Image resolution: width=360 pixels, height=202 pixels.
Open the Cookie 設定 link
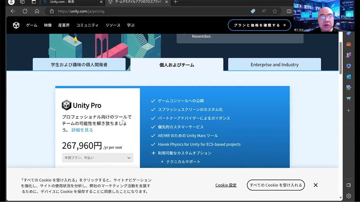point(226,185)
